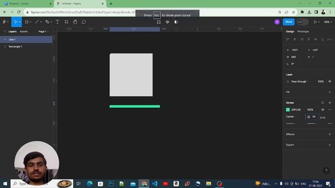Select the Text tool
This screenshot has width=335, height=188.
[x=58, y=22]
